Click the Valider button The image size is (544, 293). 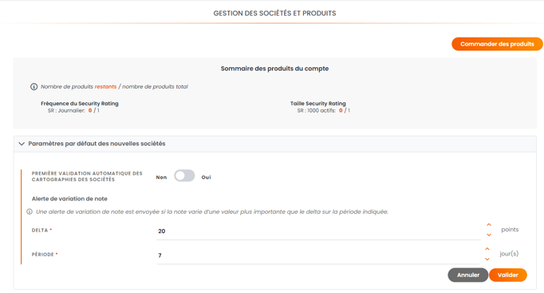507,275
